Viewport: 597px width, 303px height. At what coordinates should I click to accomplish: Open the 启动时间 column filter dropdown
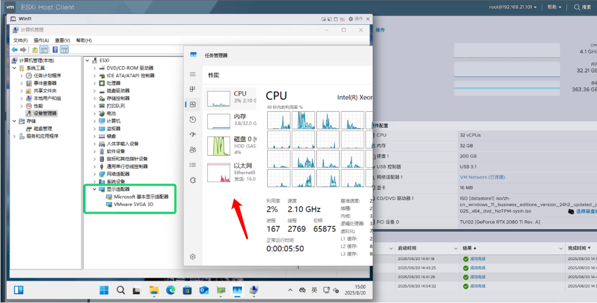point(456,248)
